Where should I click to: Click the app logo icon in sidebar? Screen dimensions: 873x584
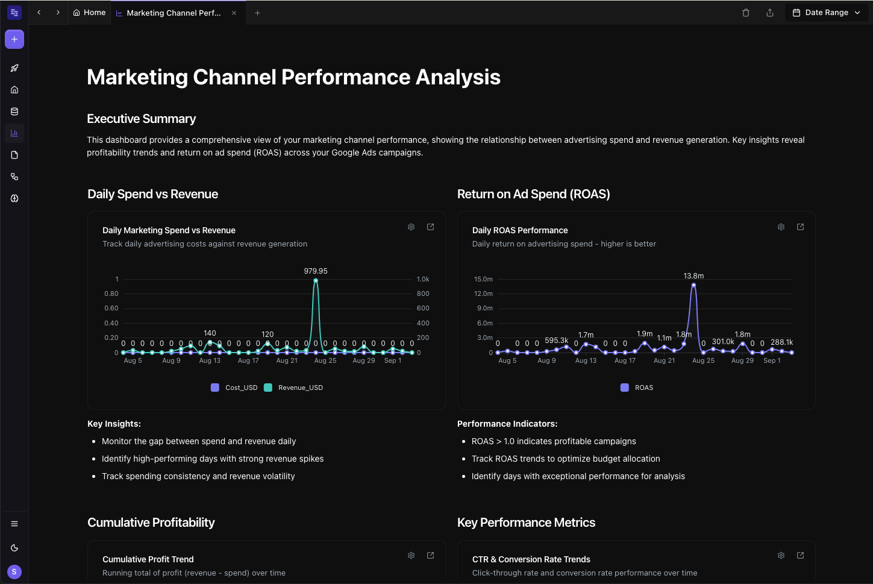coord(14,13)
